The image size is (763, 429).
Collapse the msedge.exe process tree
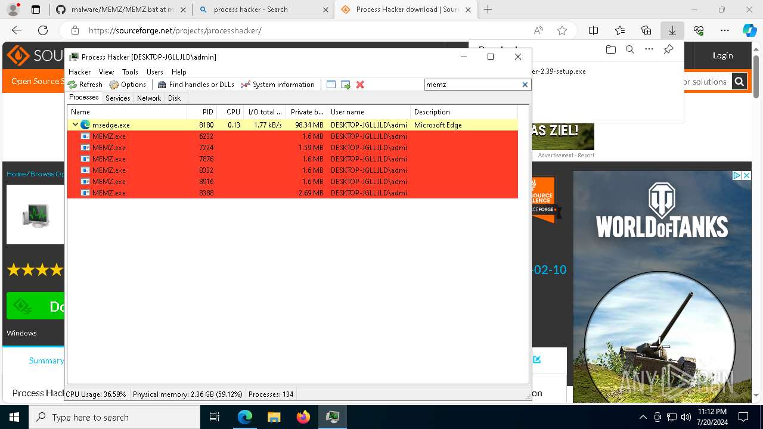75,125
